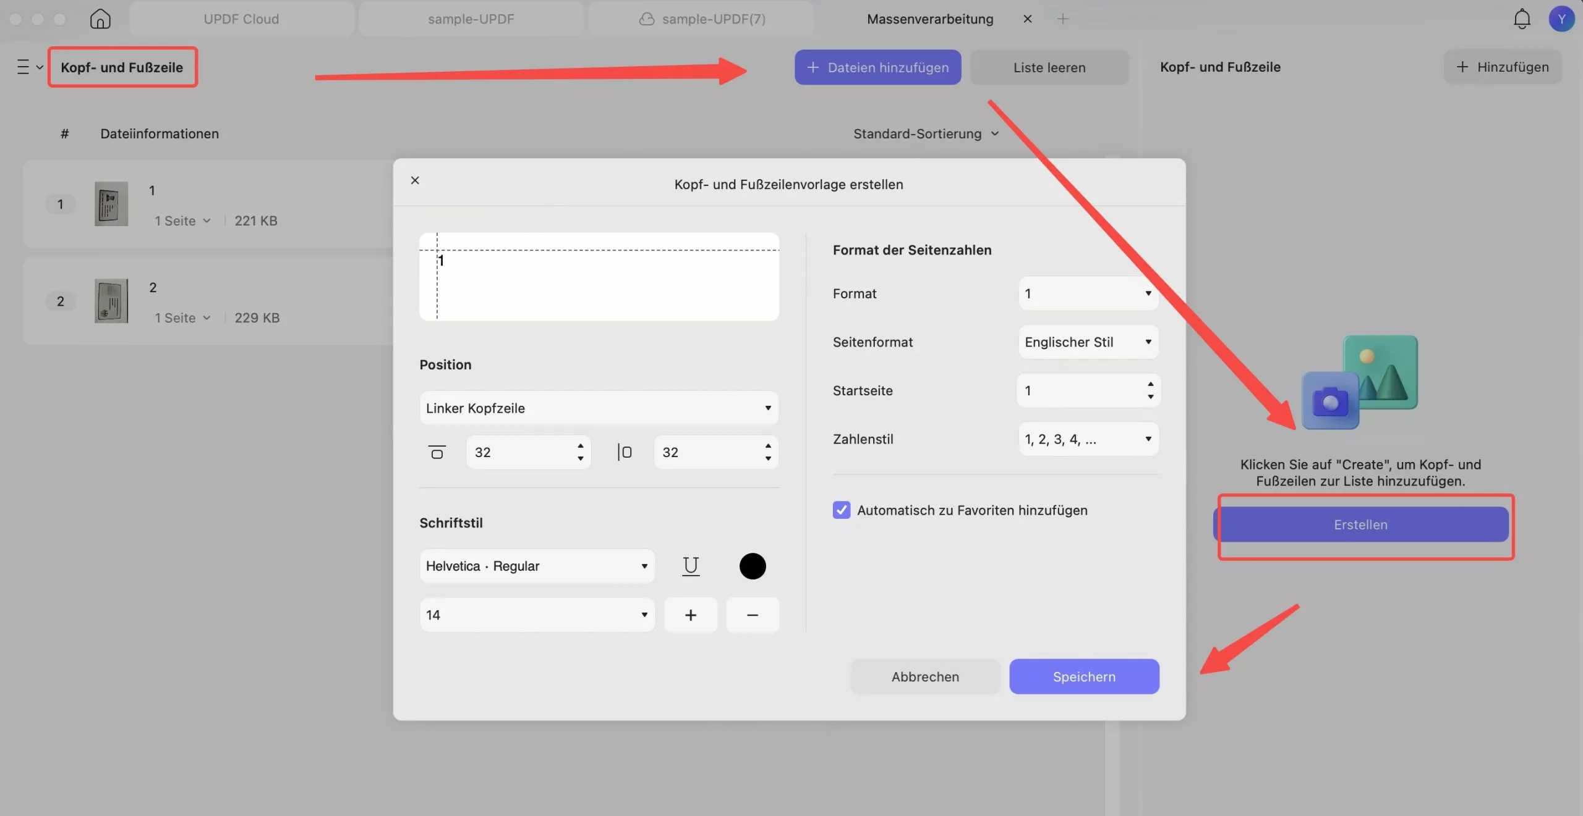Click the Kopf- und Fußzeile tool title

click(x=122, y=67)
